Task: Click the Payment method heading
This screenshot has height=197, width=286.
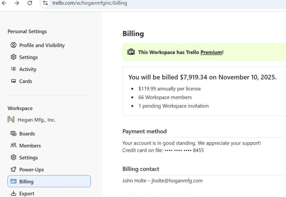Action: [x=145, y=131]
